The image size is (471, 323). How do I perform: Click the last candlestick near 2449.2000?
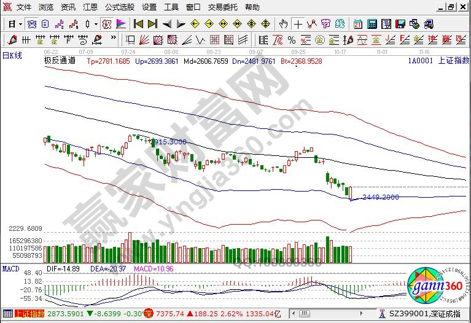coord(351,193)
